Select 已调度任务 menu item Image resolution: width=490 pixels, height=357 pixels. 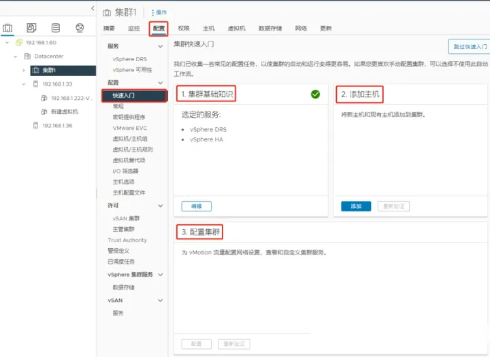[121, 262]
